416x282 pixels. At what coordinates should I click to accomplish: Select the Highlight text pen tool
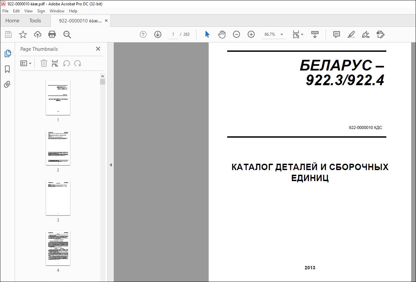[x=351, y=34]
